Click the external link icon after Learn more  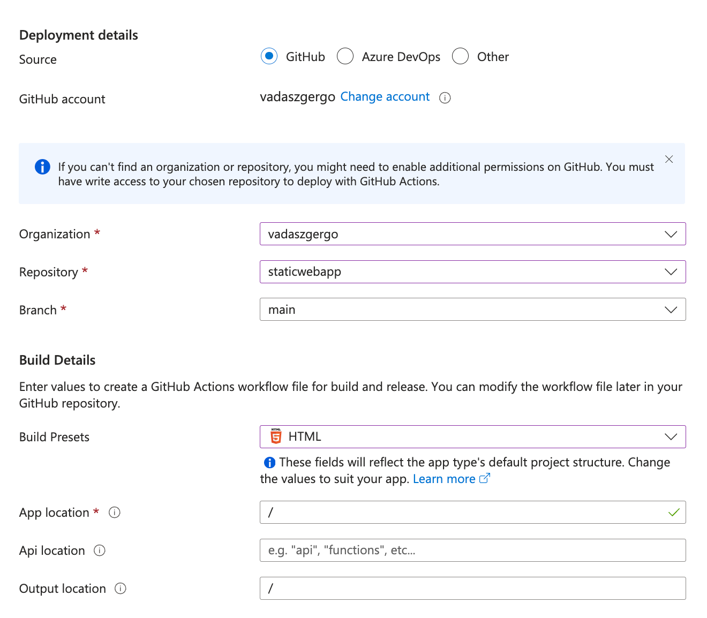pyautogui.click(x=484, y=479)
